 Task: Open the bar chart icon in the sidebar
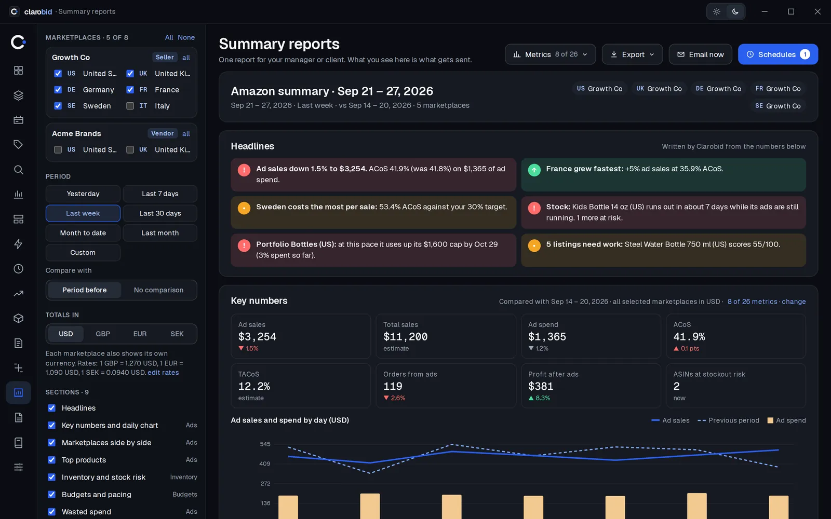[18, 195]
